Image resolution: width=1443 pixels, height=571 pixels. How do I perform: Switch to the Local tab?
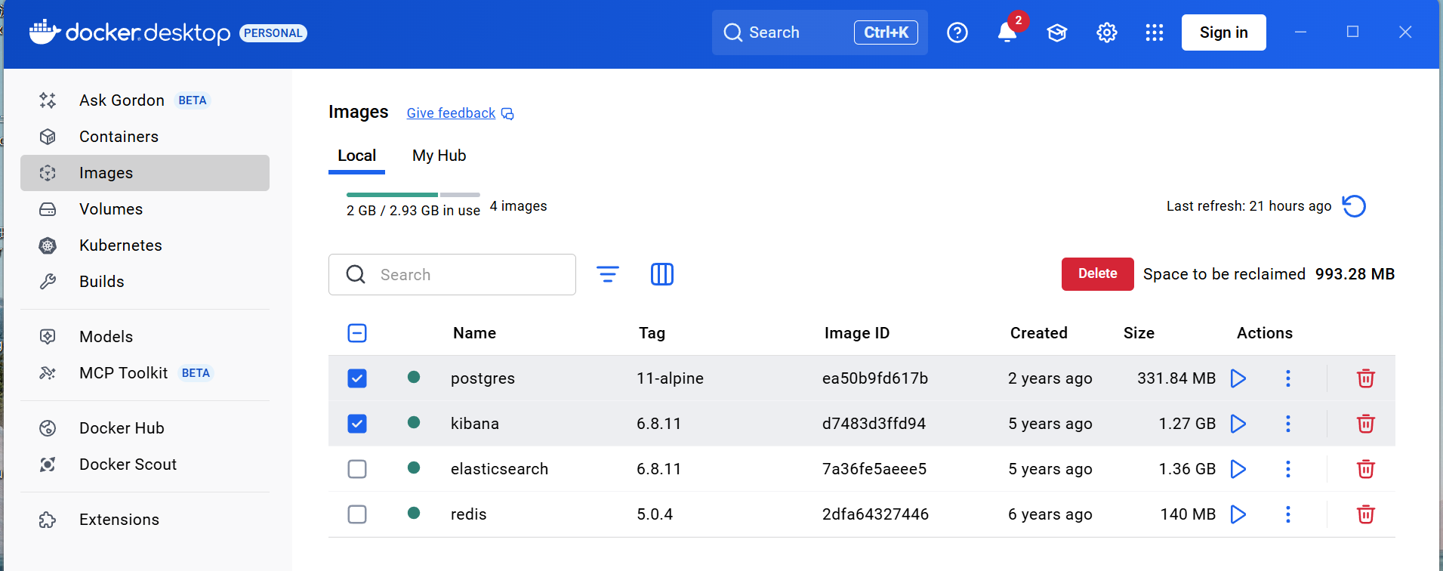coord(356,156)
